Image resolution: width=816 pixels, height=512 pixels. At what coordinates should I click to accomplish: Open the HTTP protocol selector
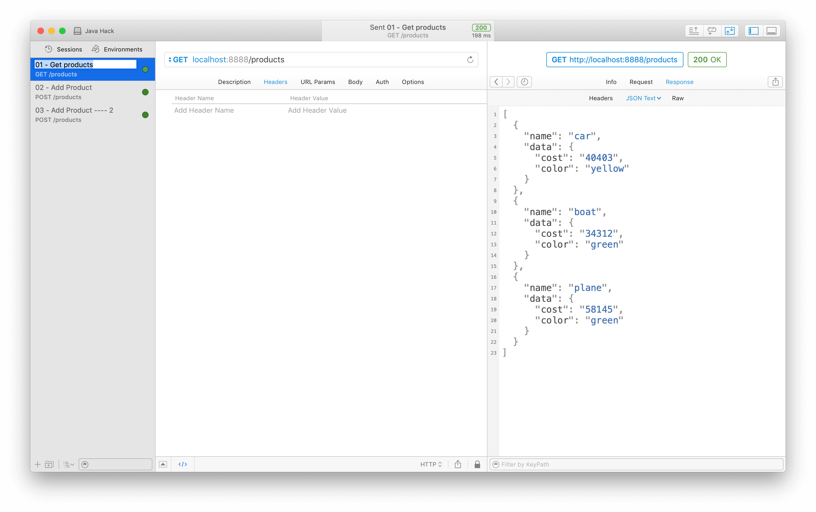click(431, 464)
